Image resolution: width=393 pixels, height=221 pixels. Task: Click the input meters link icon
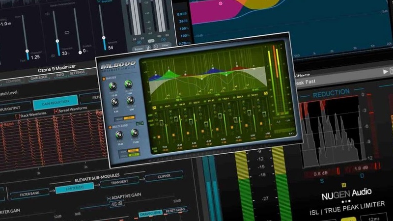[x=139, y=43]
